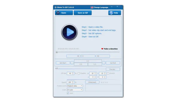Click the Preview button
The image size is (176, 102).
click(x=113, y=69)
